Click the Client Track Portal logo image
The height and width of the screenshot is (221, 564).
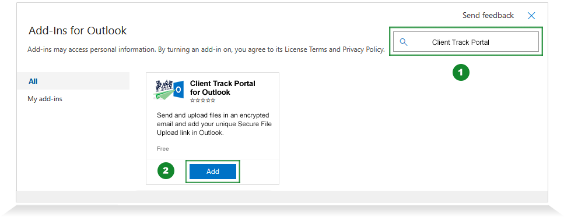pos(169,90)
